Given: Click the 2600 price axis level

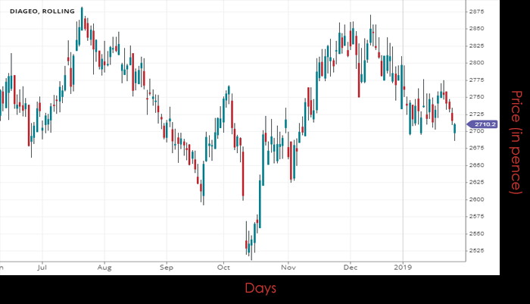Looking at the screenshot, I should 477,199.
